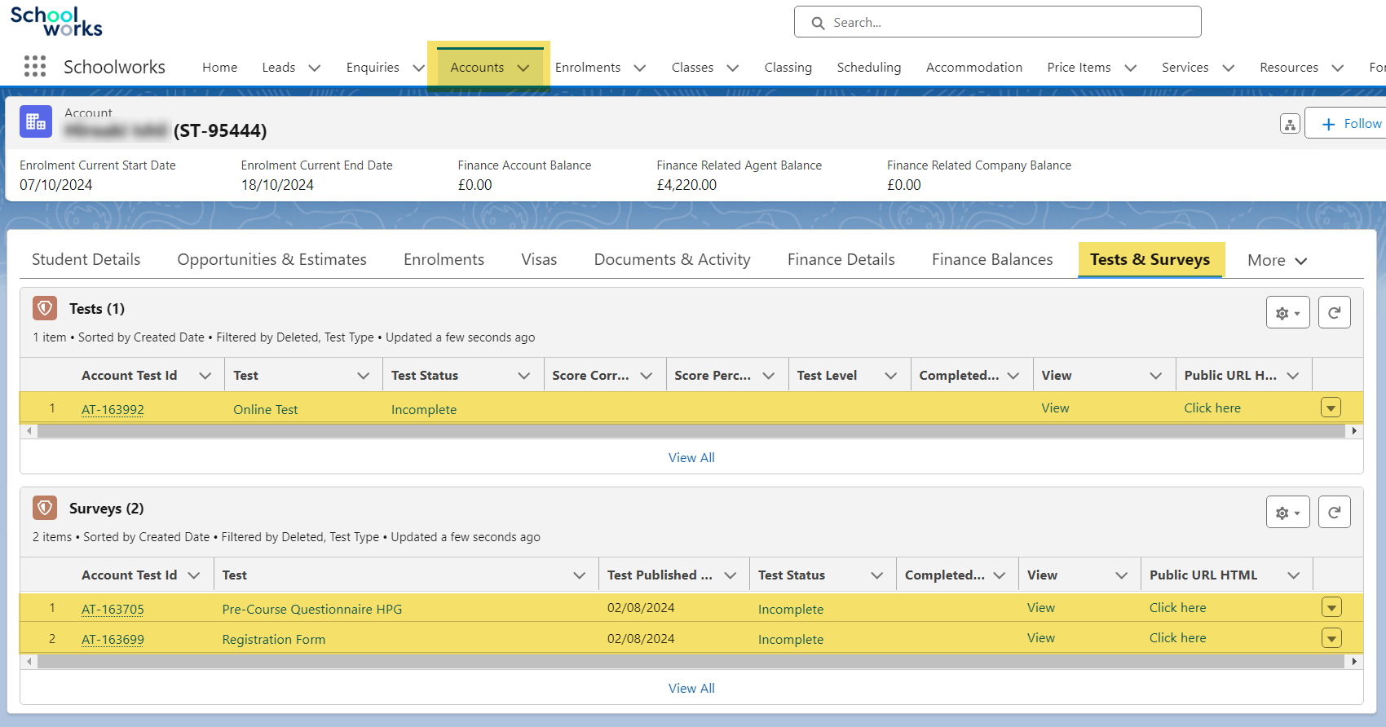Screen dimensions: 1386x727
Task: Expand the Resources menu chevron
Action: click(1338, 68)
